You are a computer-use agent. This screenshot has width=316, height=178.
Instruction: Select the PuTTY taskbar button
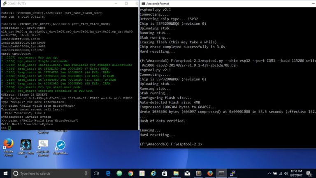point(232,173)
